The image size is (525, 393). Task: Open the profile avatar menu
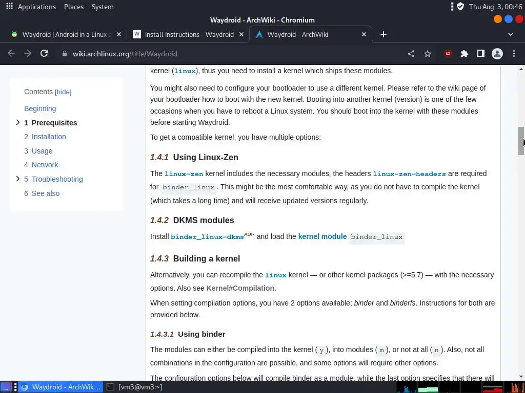(497, 53)
